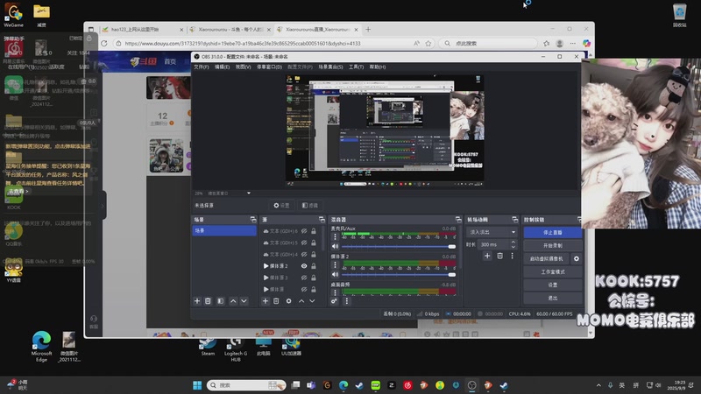The image size is (701, 394).
Task: Refresh the page in the Edge browser
Action: pyautogui.click(x=104, y=43)
